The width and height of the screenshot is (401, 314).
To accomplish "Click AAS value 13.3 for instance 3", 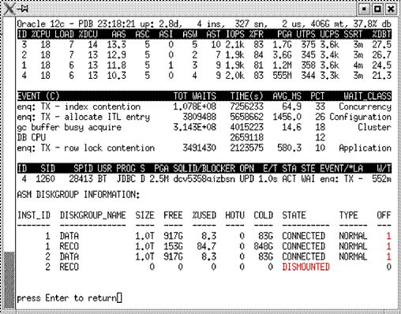I will (x=116, y=44).
